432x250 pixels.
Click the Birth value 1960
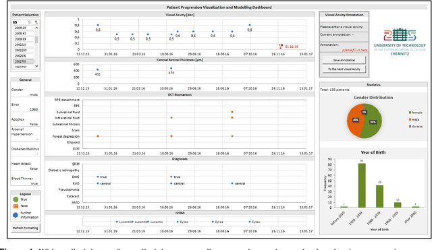coord(34,109)
